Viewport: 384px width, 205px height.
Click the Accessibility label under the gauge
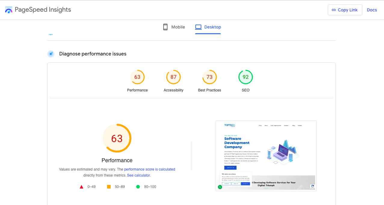(174, 90)
